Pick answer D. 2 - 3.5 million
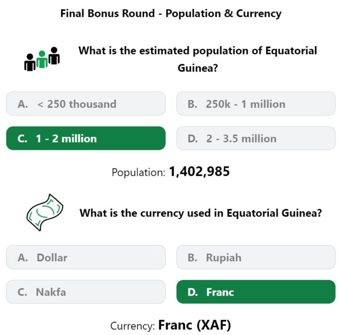Image resolution: width=339 pixels, height=335 pixels. click(x=256, y=138)
